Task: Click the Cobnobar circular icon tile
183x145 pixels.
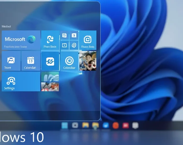Action: click(69, 61)
